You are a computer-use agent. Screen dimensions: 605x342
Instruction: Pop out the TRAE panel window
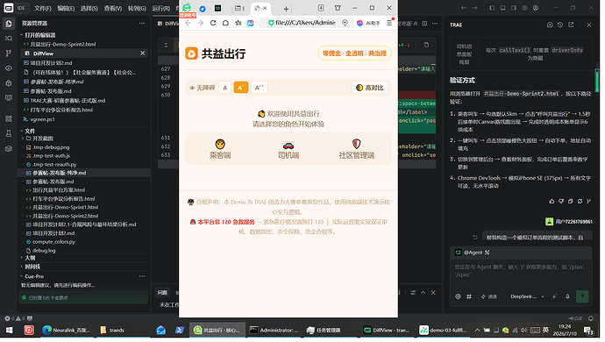(x=571, y=25)
